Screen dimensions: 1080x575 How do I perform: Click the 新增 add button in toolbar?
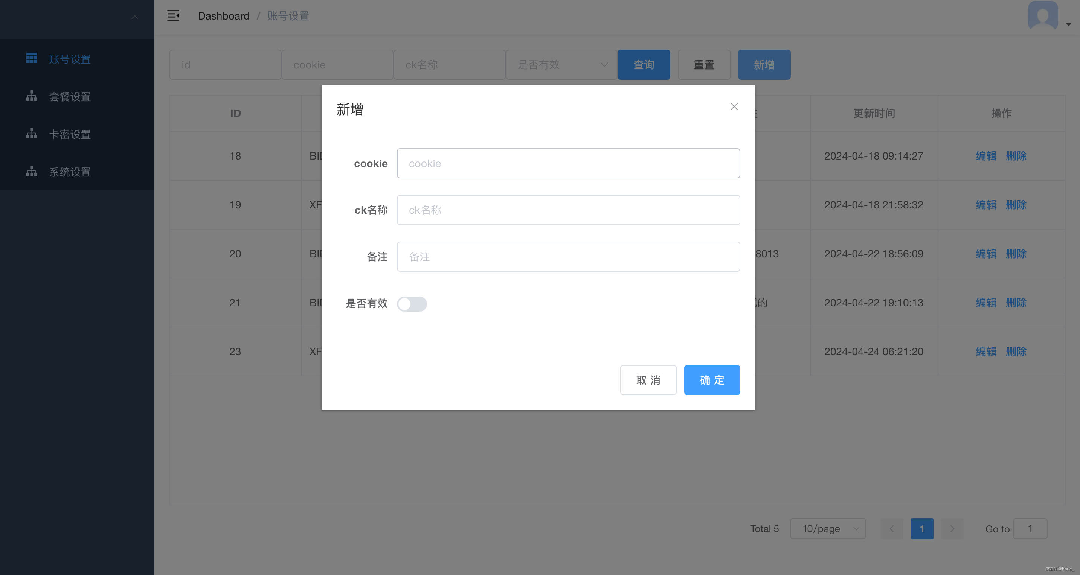coord(764,65)
